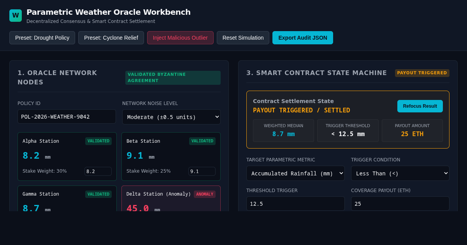Screen dimensions: 467x245
Task: Click Stake Weight: 30% label
Action: click(45, 171)
